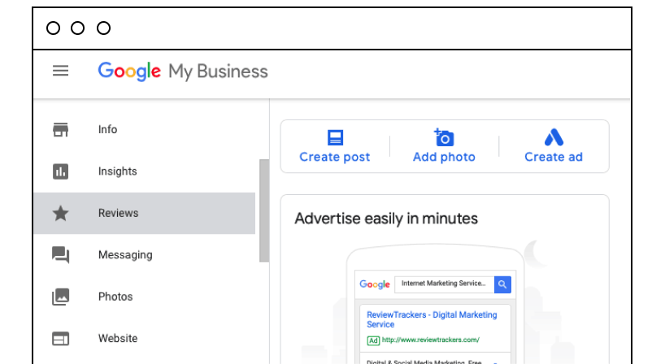Click the Add photo label
The width and height of the screenshot is (665, 364).
444,157
